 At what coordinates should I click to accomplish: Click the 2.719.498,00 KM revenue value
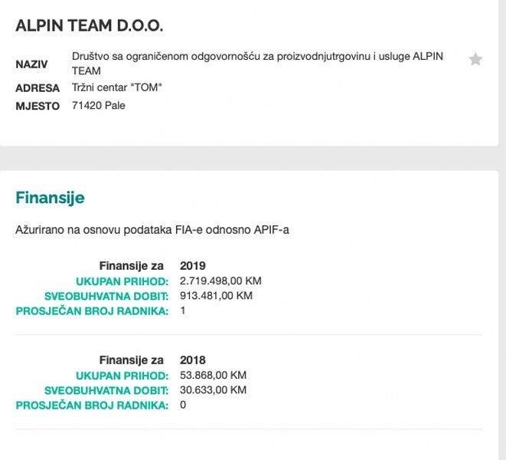point(220,281)
